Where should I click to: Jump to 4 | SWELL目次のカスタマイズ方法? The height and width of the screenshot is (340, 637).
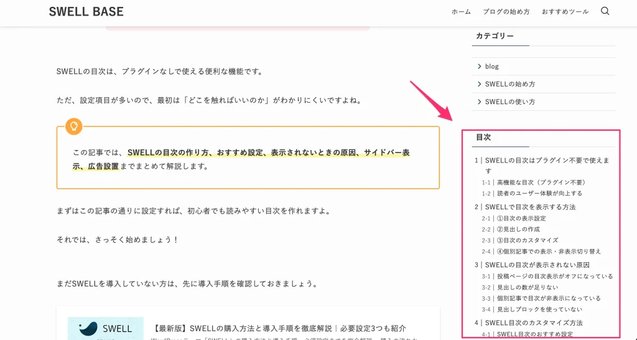click(529, 323)
